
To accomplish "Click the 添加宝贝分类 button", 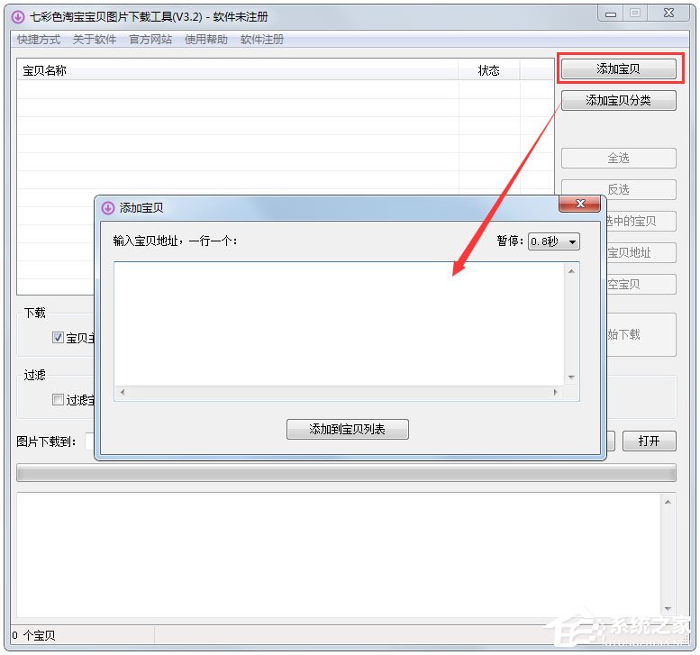I will click(x=618, y=101).
